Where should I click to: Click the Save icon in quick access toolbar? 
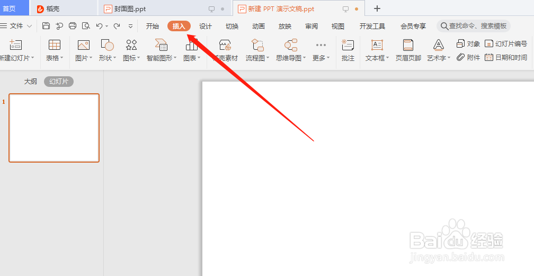[46, 26]
